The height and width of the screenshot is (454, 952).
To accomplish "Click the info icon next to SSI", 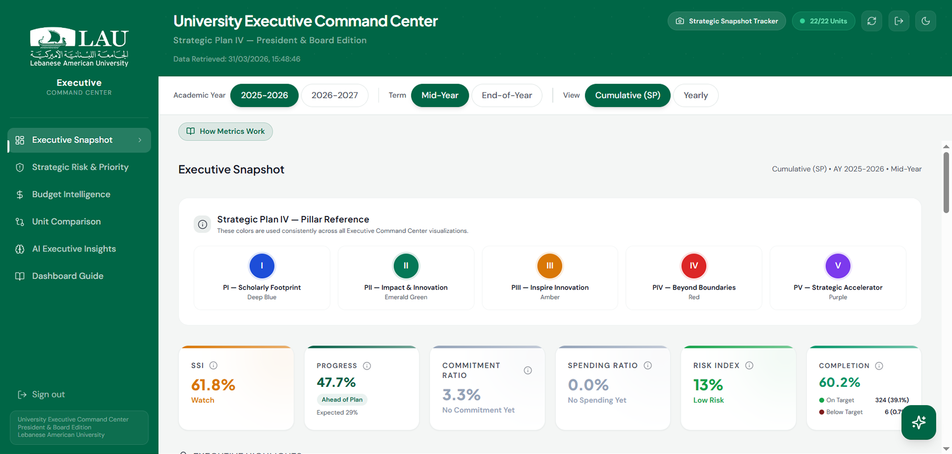I will pos(213,365).
